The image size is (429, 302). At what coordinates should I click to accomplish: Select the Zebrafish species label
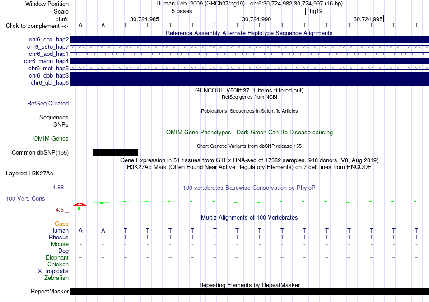56,278
